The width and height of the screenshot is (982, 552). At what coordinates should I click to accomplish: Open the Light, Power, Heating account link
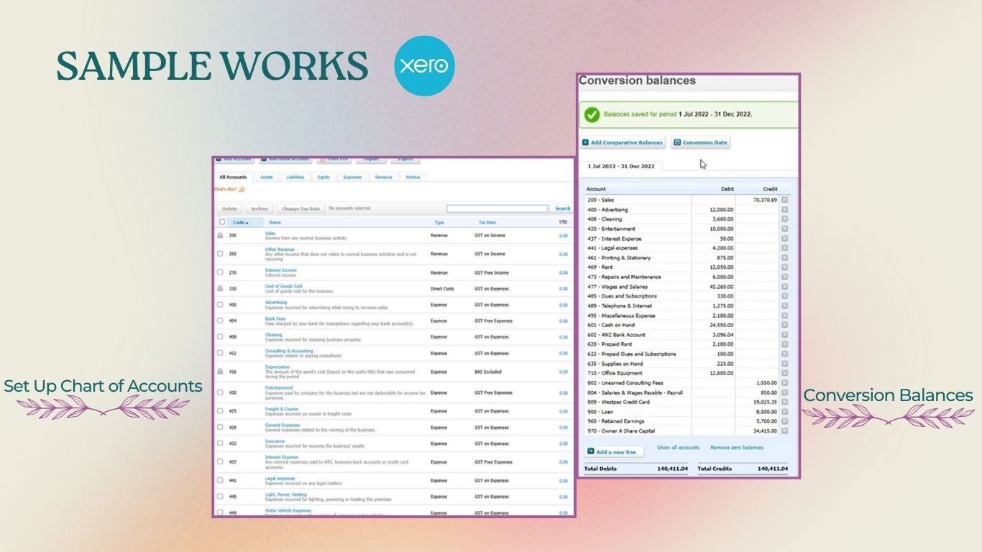click(x=285, y=494)
